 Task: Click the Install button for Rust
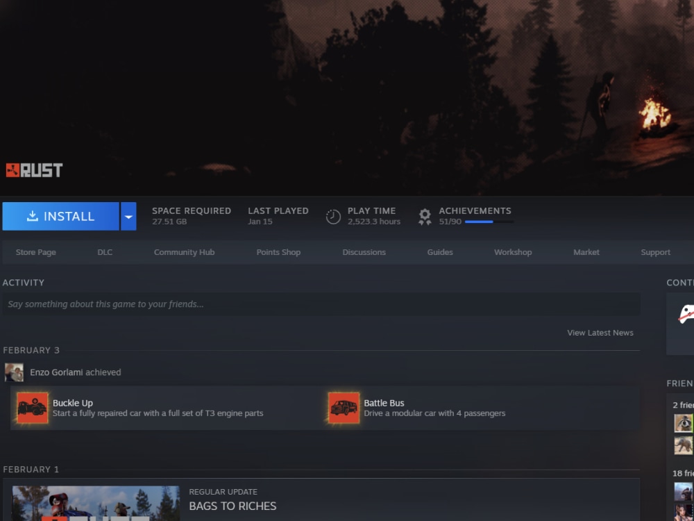[60, 216]
